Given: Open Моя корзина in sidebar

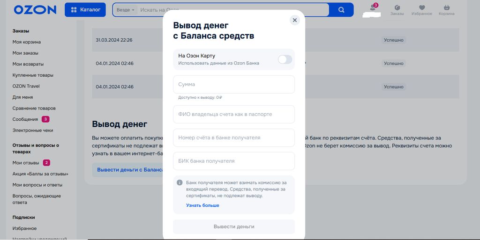Looking at the screenshot, I should pos(27,42).
